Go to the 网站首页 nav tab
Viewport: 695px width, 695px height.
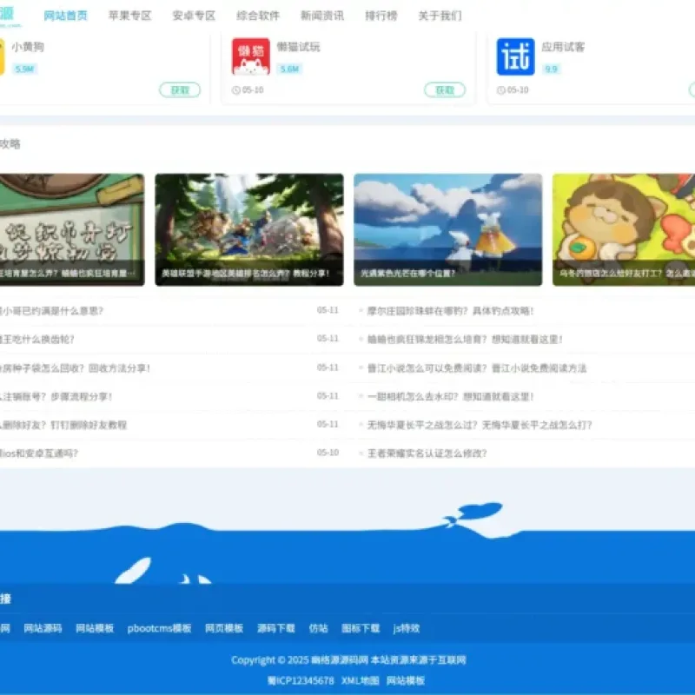(66, 16)
